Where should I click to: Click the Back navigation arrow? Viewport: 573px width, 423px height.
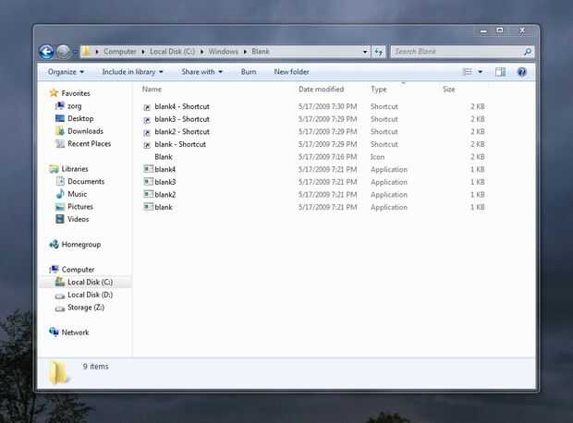(x=46, y=52)
